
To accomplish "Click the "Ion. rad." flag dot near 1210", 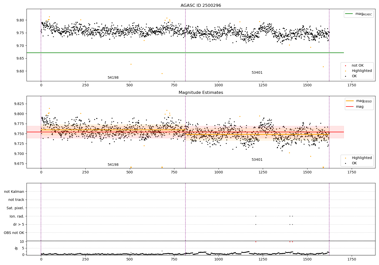I will [256, 216].
